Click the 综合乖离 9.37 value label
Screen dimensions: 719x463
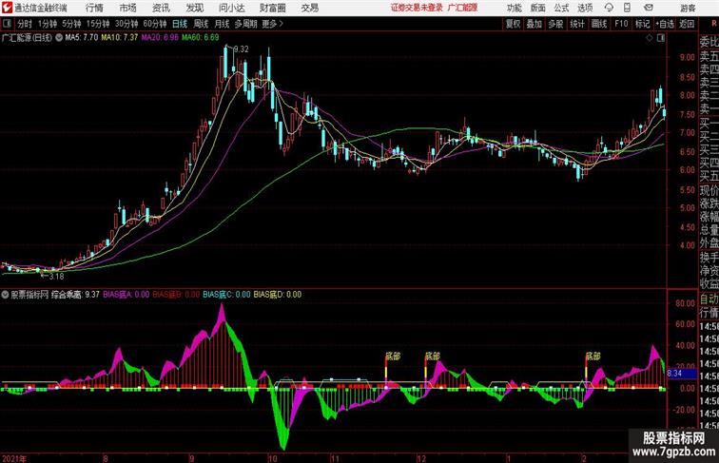coord(76,295)
